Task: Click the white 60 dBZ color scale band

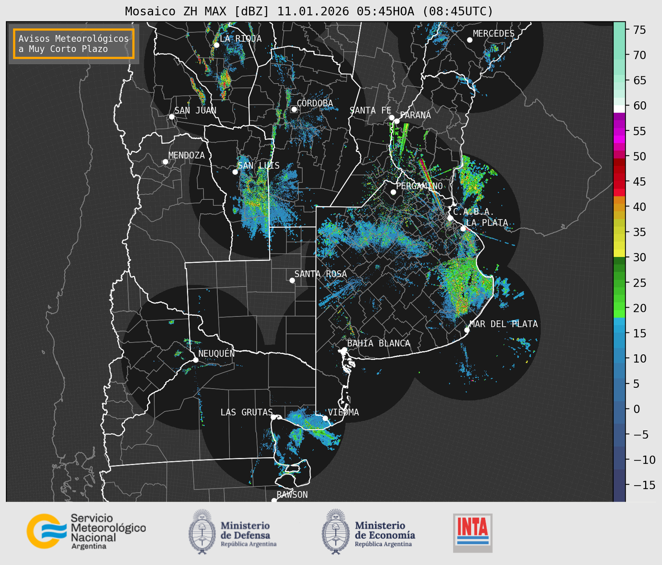Action: pos(619,109)
